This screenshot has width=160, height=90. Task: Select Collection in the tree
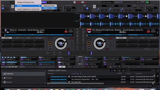23,74
